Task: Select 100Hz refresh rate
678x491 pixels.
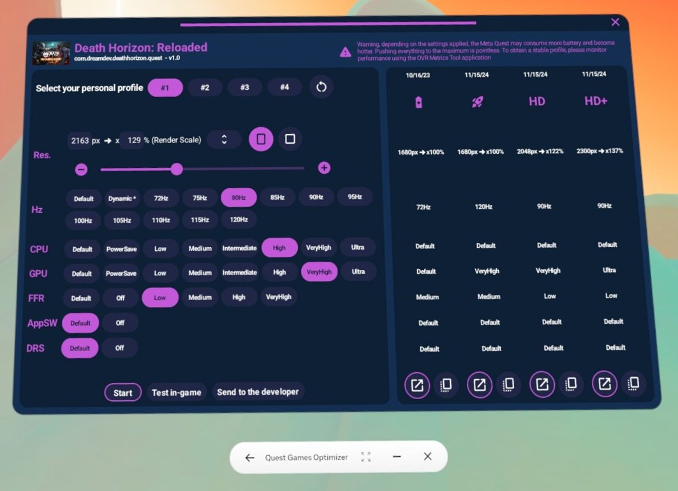Action: [83, 220]
